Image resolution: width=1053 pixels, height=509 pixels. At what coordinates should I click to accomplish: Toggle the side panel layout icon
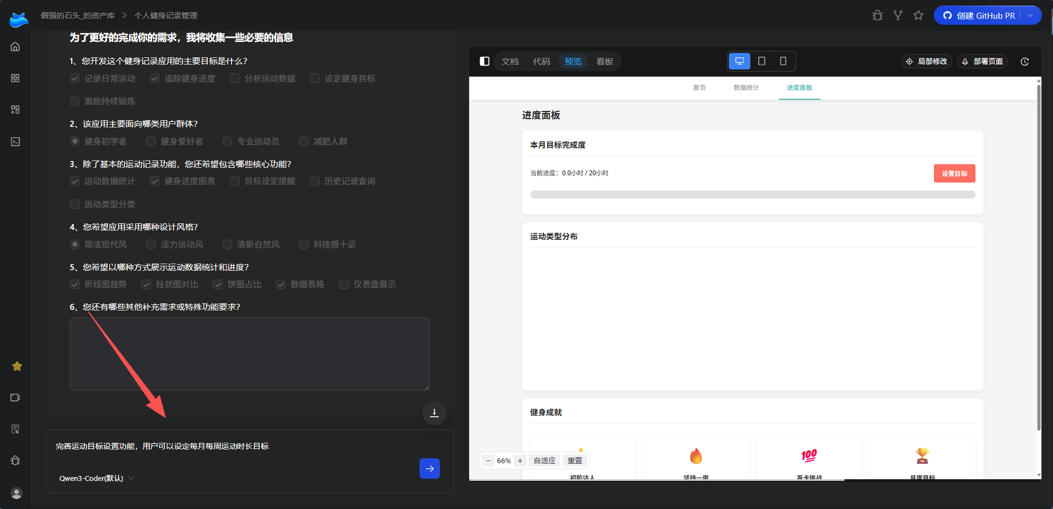click(485, 61)
